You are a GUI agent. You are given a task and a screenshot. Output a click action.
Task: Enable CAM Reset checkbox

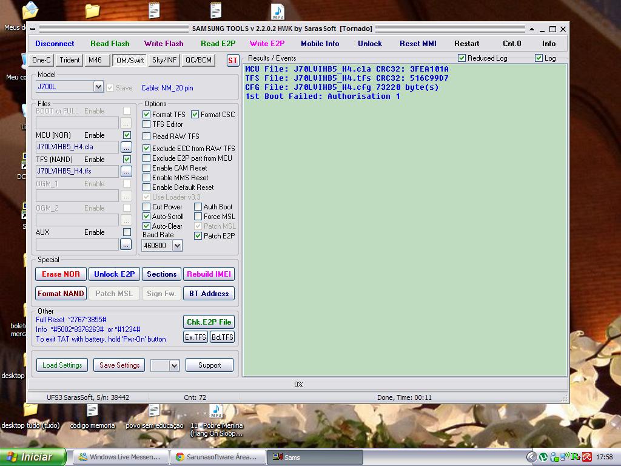click(146, 168)
